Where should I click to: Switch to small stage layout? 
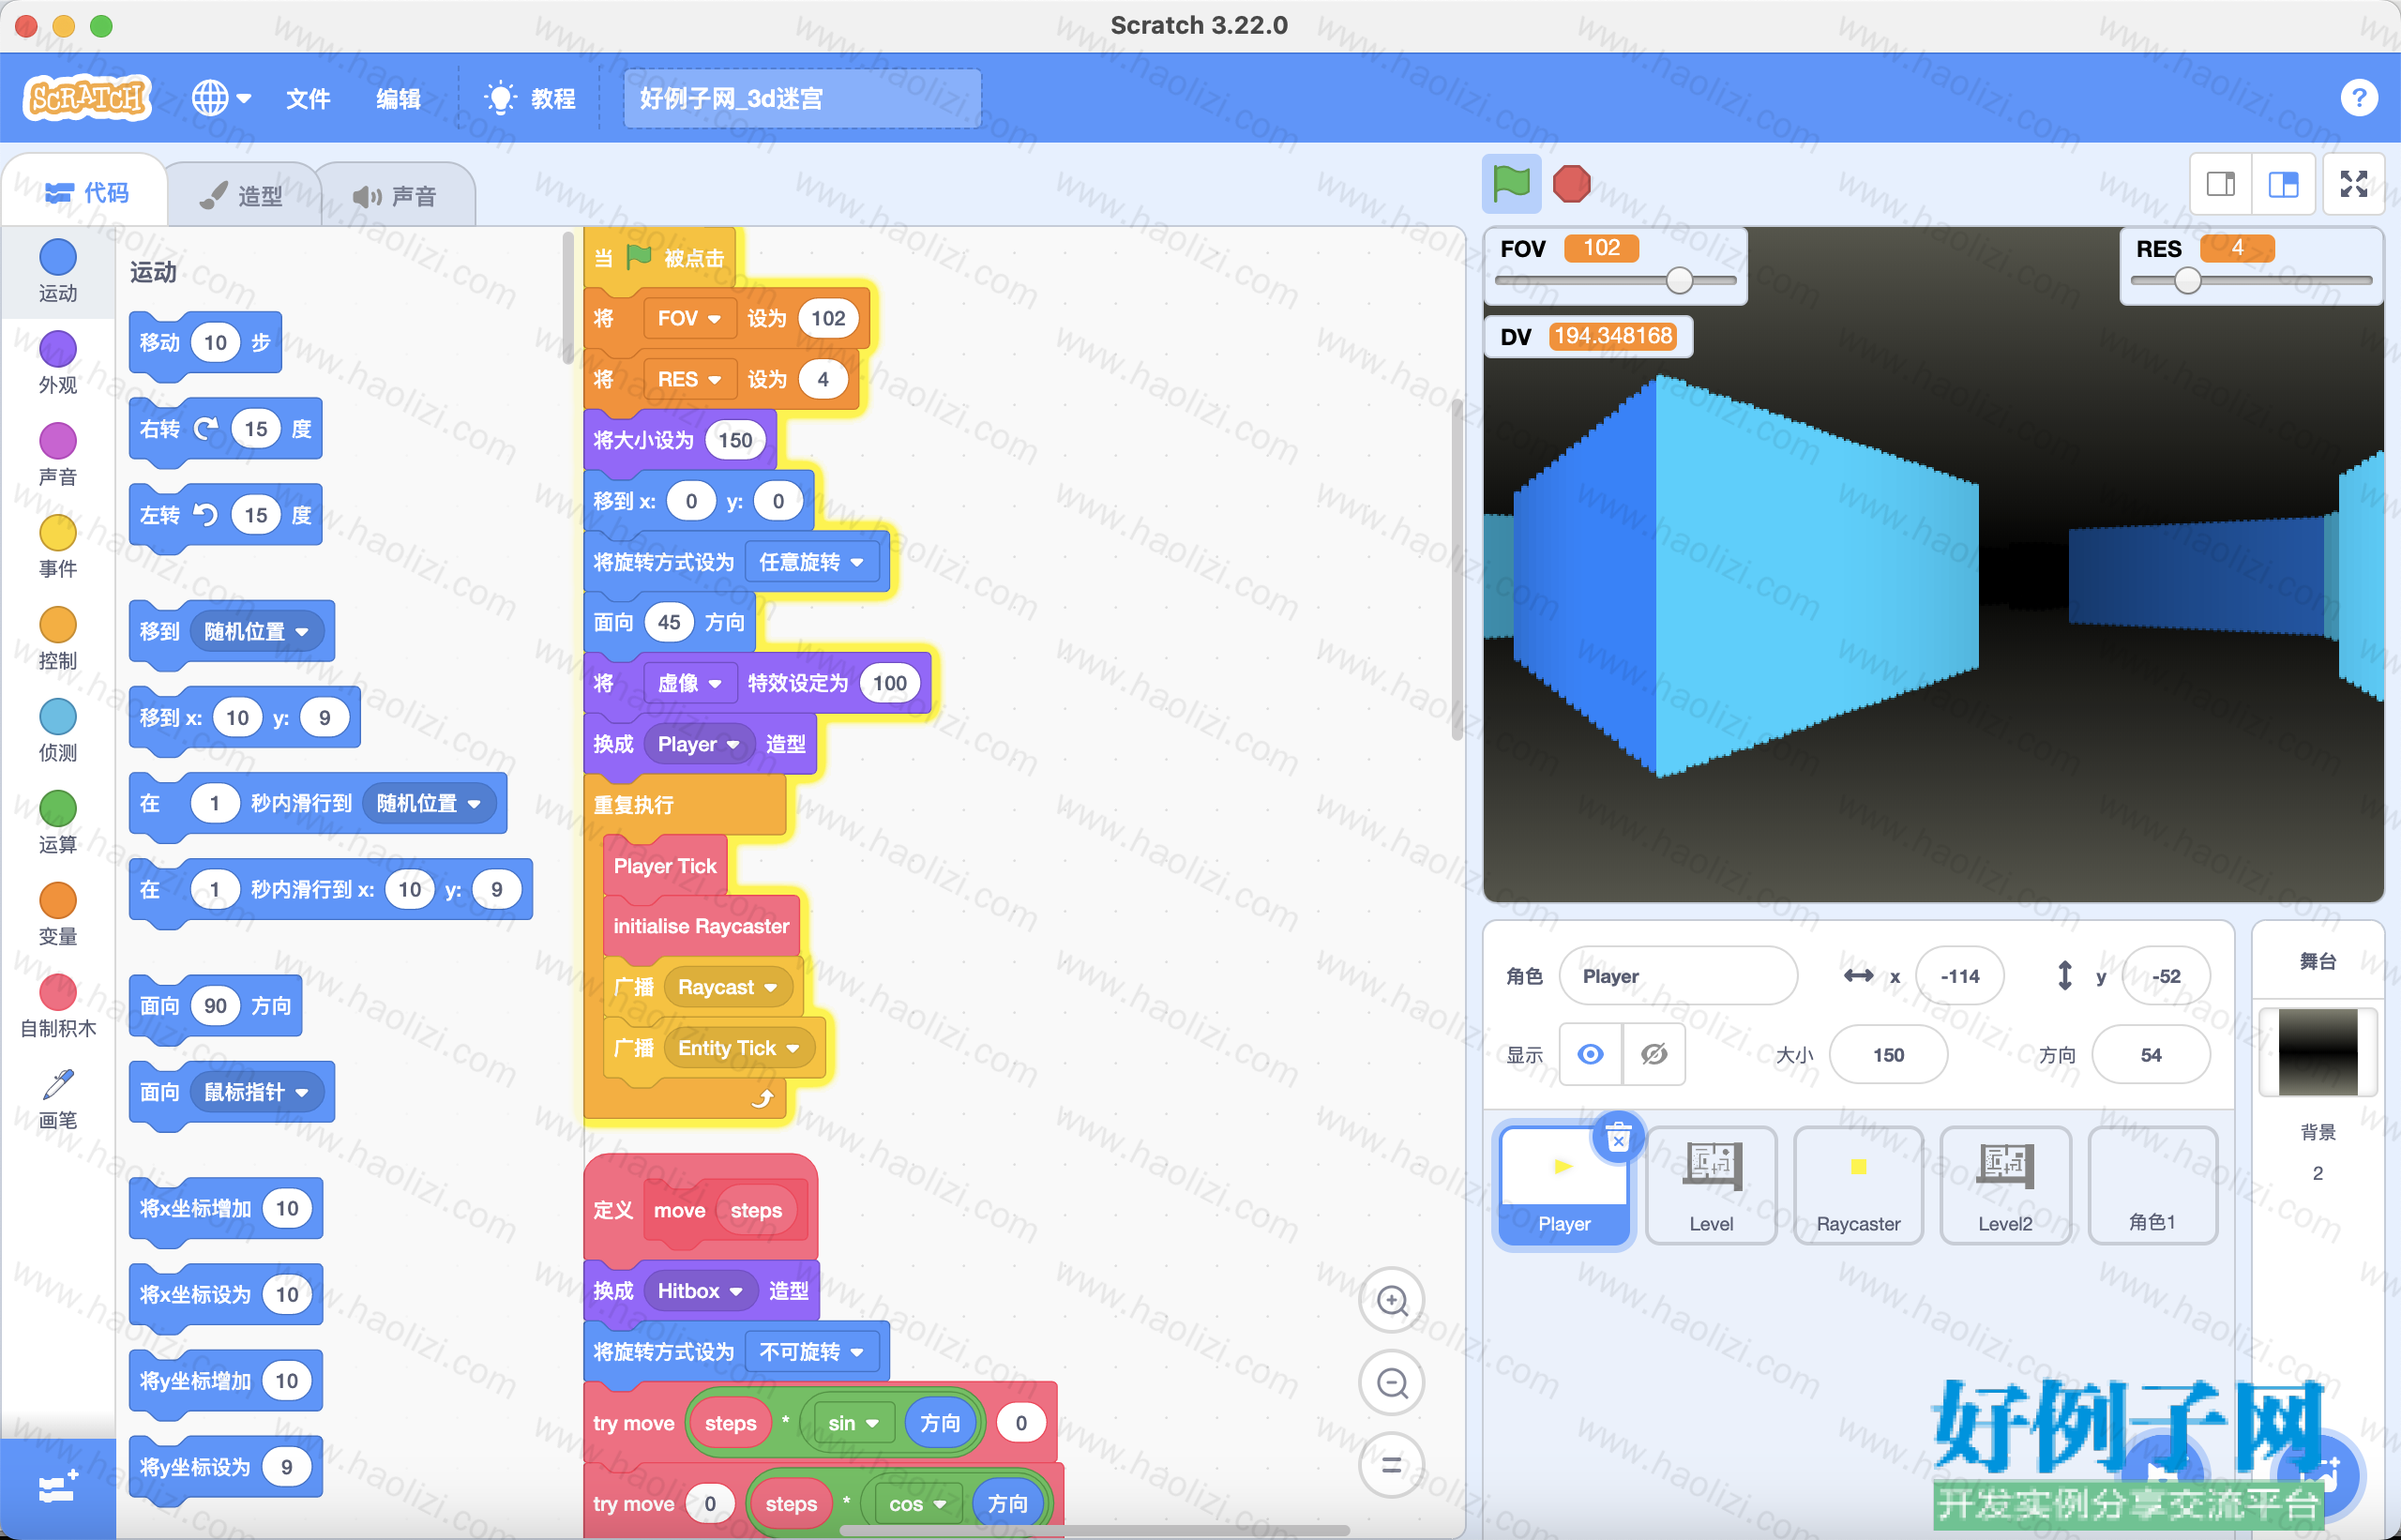(2221, 184)
